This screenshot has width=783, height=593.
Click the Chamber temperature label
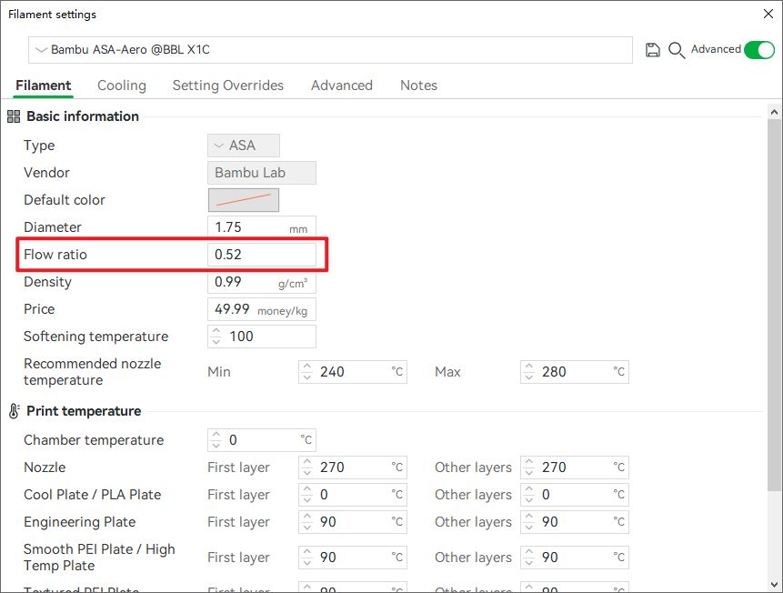point(94,440)
